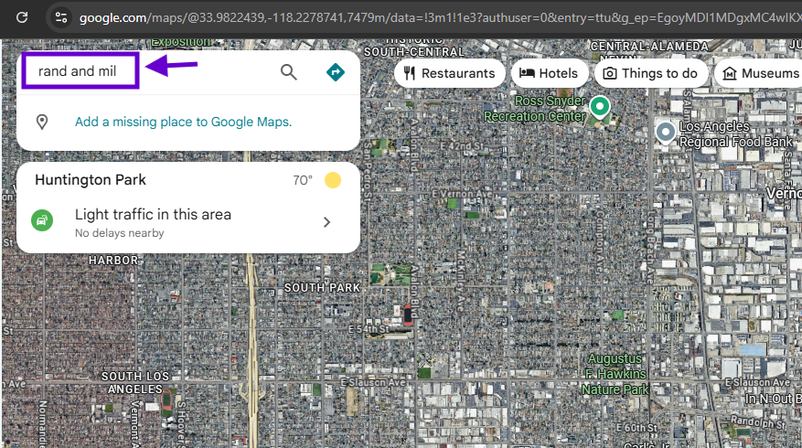Click the Ross Snyder Recreation Center pin

pyautogui.click(x=600, y=107)
